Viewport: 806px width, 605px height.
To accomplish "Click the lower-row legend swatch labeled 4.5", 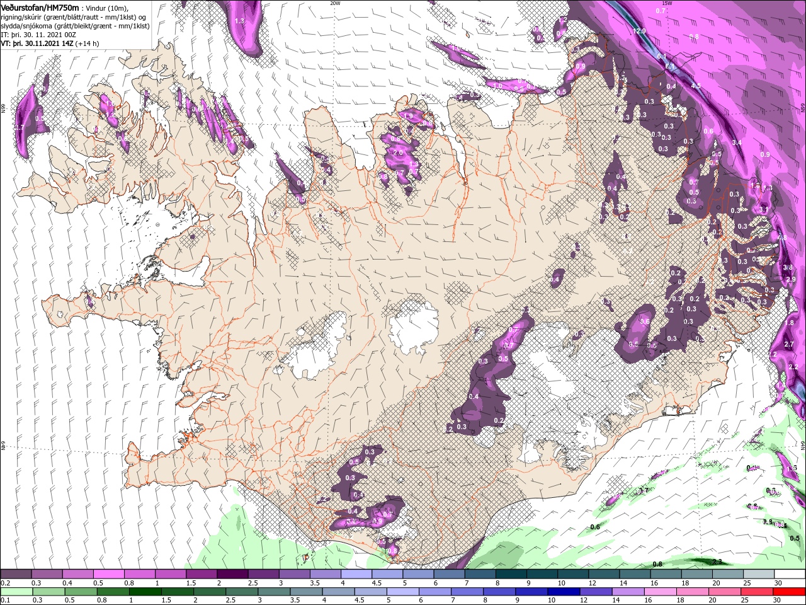I will tap(371, 591).
